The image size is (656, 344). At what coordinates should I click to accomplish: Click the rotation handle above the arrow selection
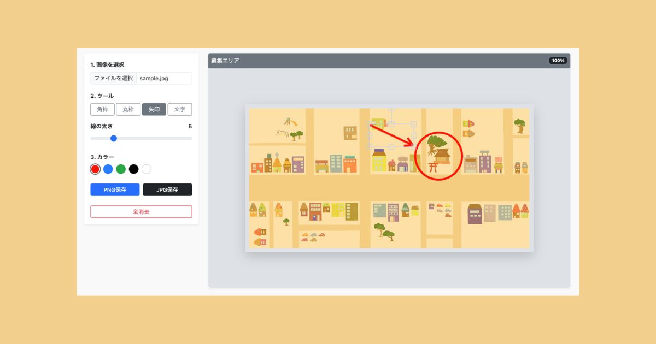click(x=391, y=110)
